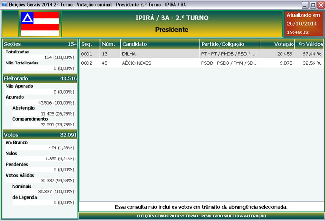Image resolution: width=325 pixels, height=221 pixels.
Task: Sort by the Partido/Coligação column header
Action: (230, 44)
